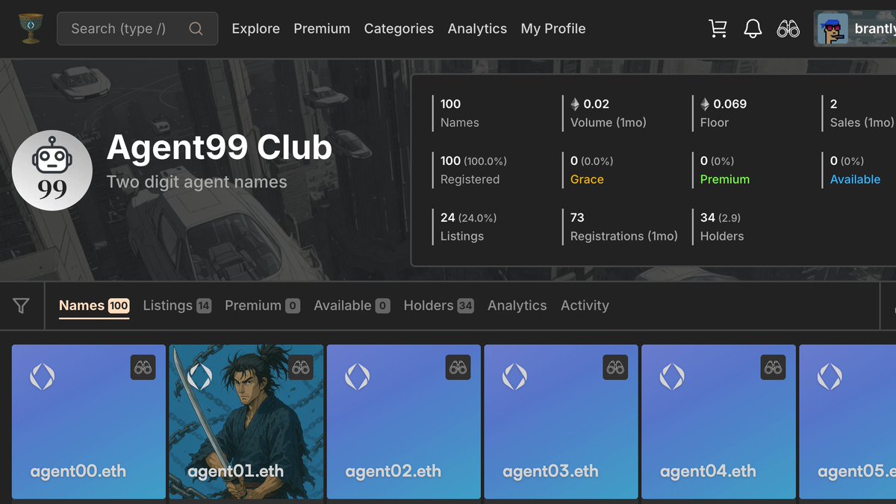Add agent04.eth to watchlist

(x=773, y=367)
